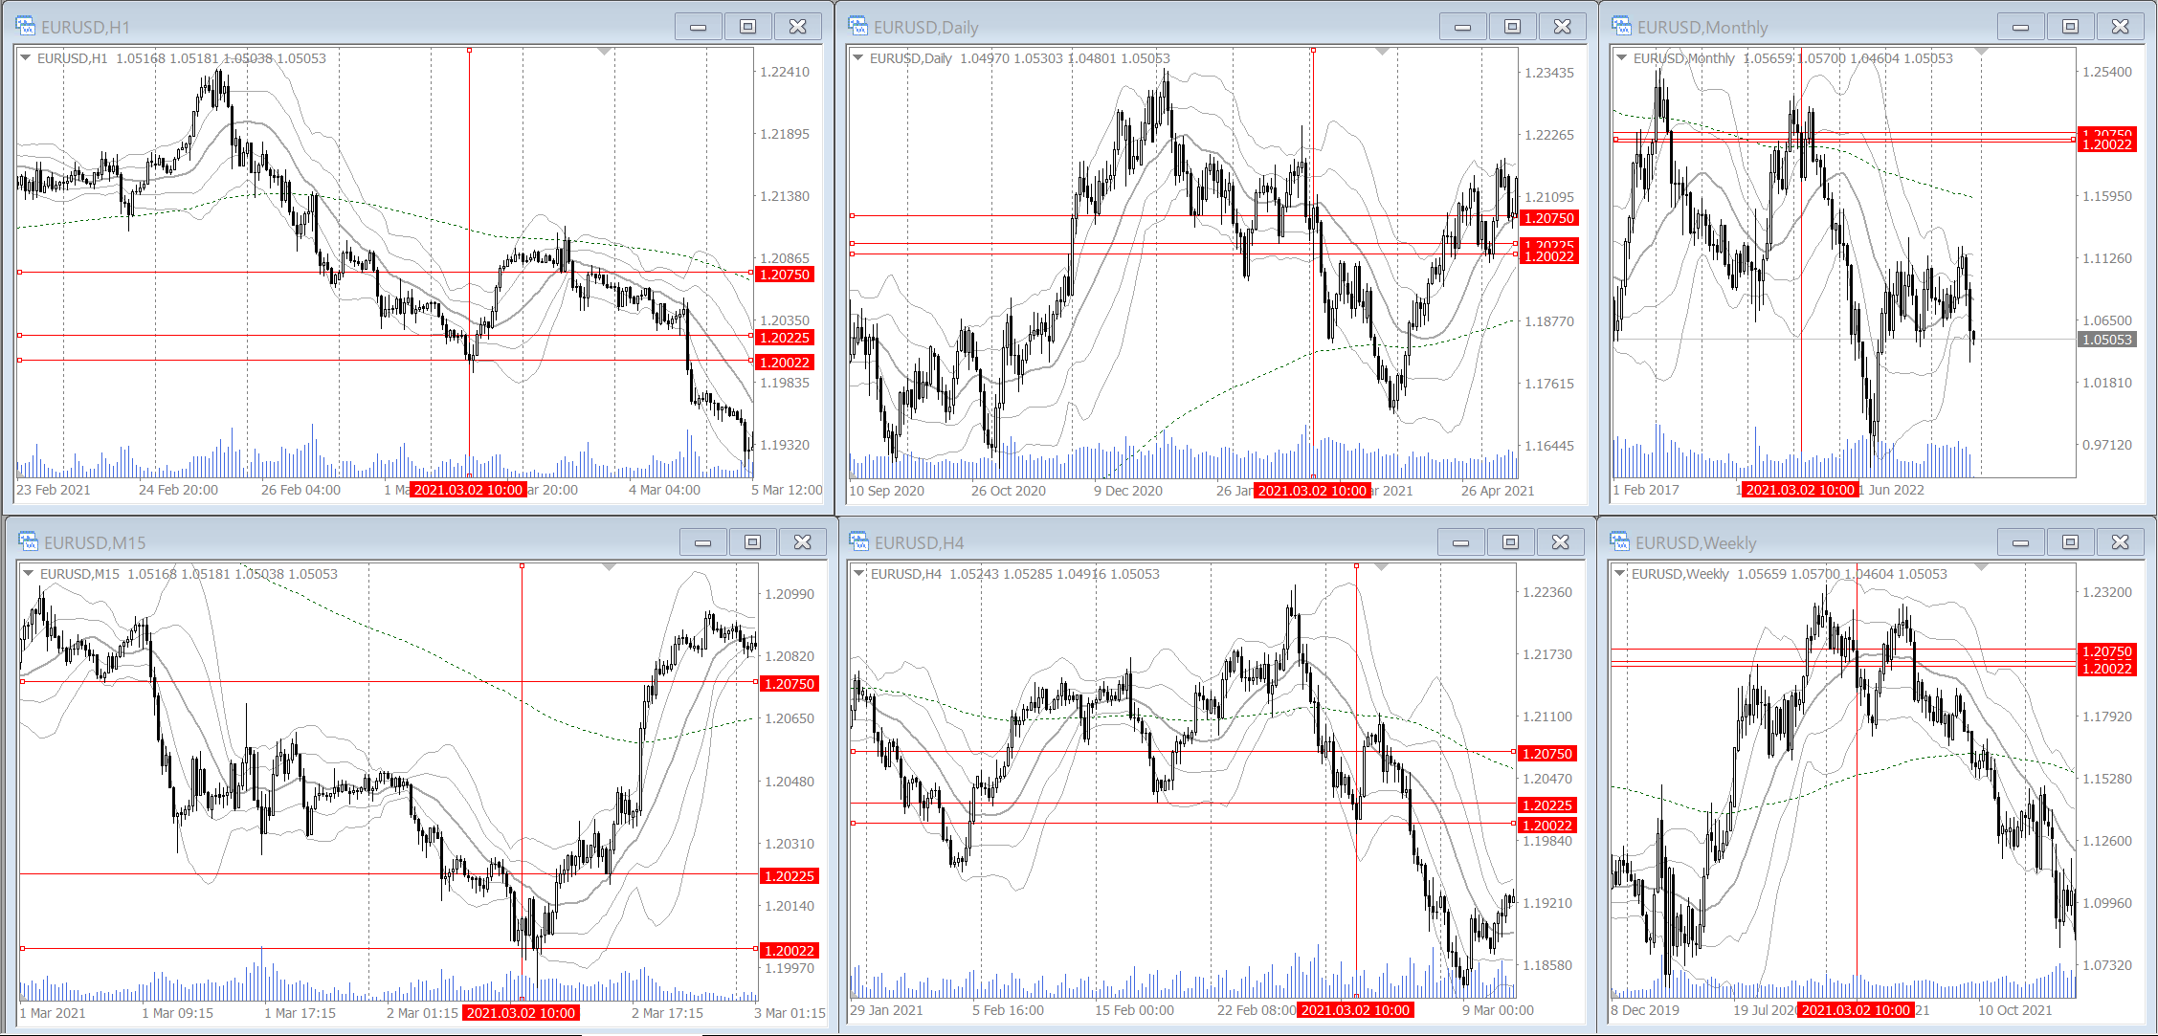Click the EURUSD,M15 window chart icon
This screenshot has height=1036, width=2158.
[x=29, y=541]
